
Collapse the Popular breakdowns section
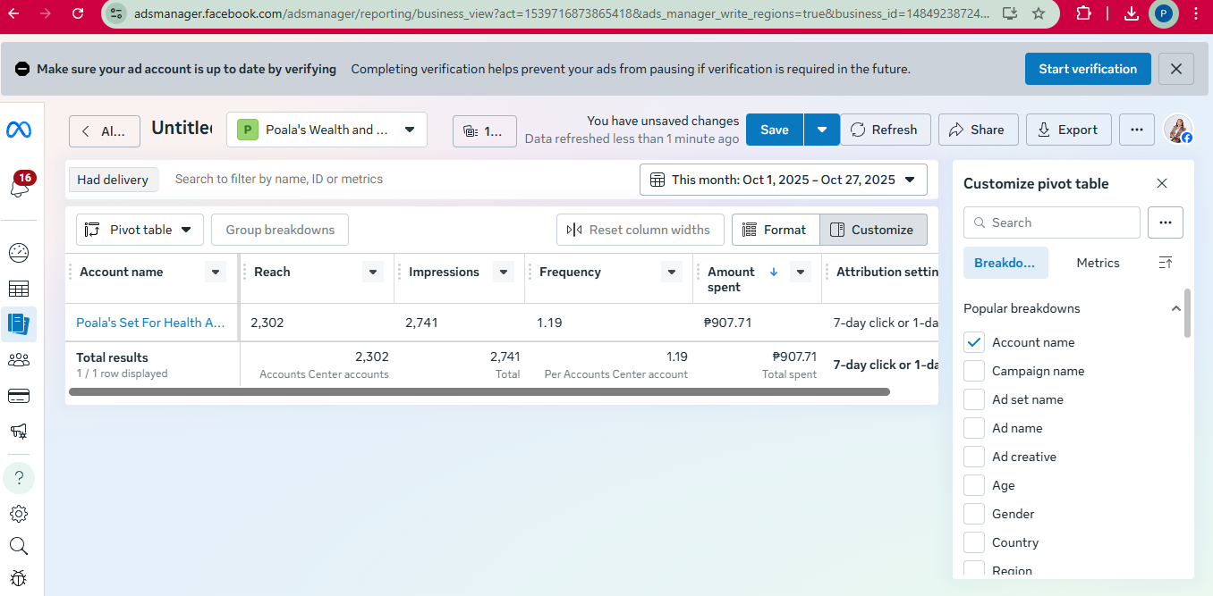1175,308
